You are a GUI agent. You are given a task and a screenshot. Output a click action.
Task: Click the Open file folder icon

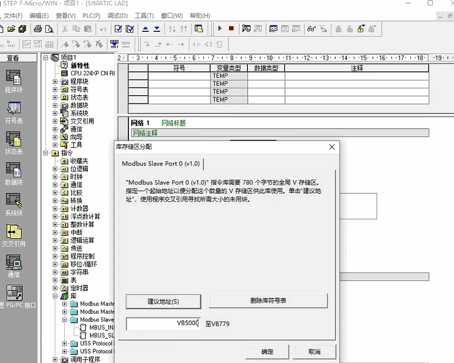[12, 29]
